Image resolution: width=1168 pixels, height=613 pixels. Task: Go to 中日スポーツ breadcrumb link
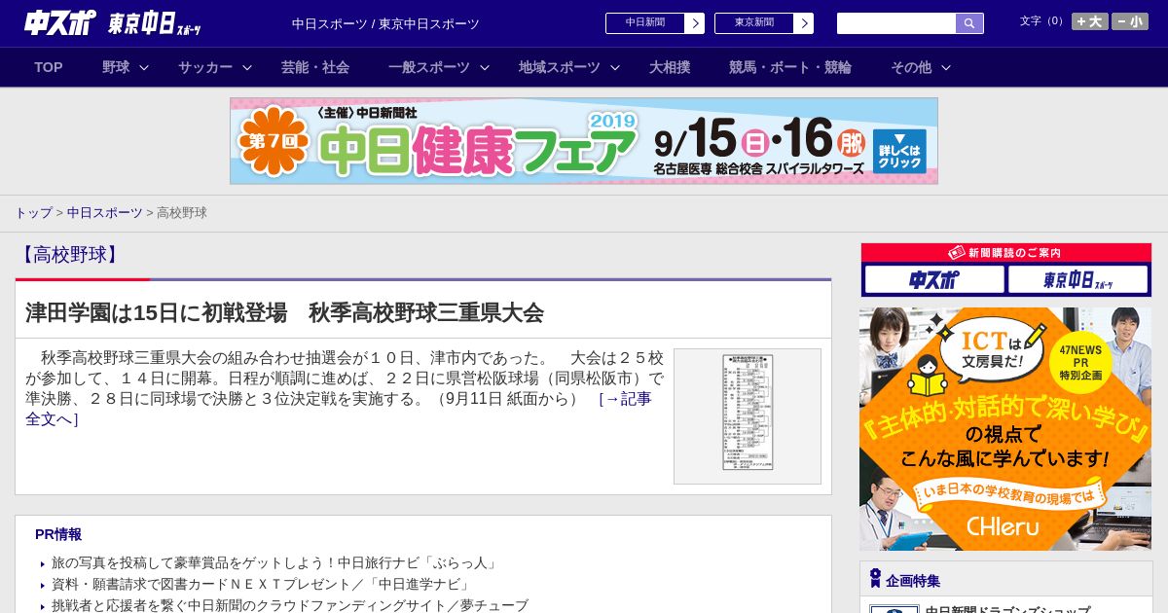coord(105,212)
